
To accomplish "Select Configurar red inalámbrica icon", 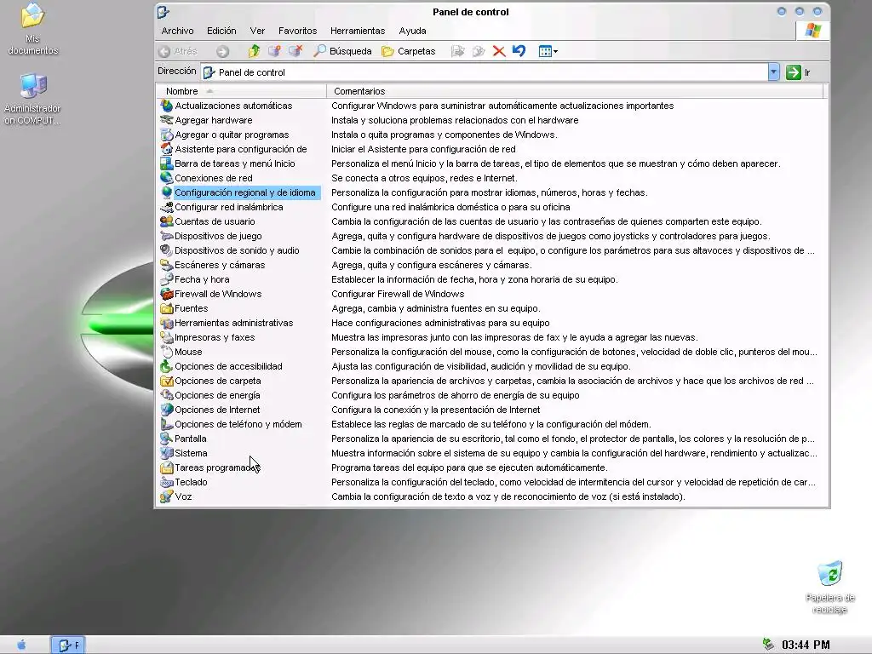I will click(x=166, y=206).
